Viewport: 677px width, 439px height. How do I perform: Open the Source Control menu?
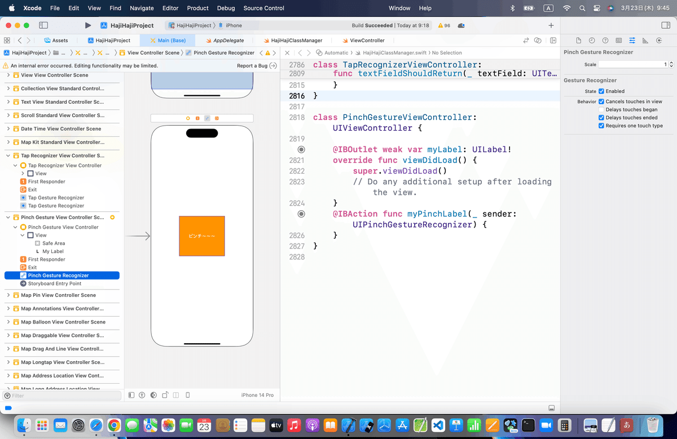[x=265, y=8]
